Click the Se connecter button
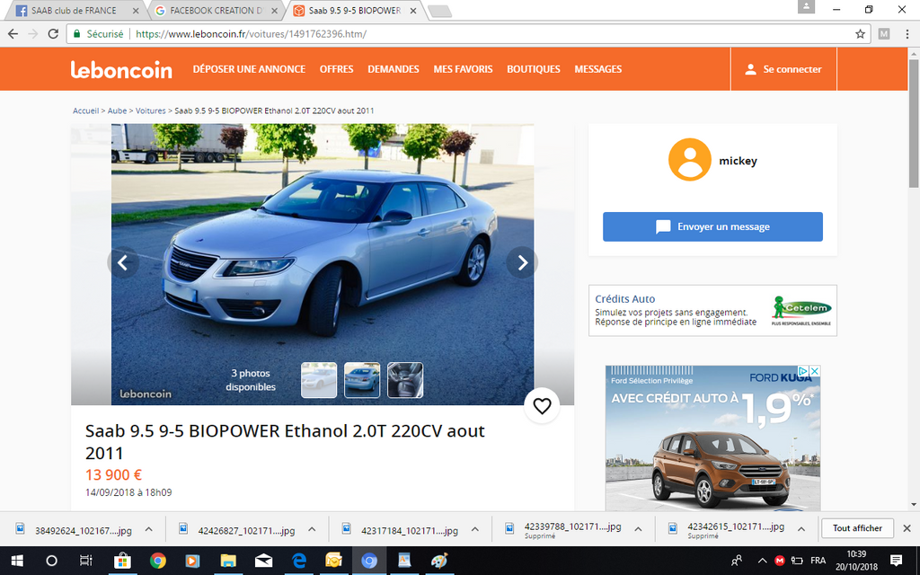920x575 pixels. point(783,69)
